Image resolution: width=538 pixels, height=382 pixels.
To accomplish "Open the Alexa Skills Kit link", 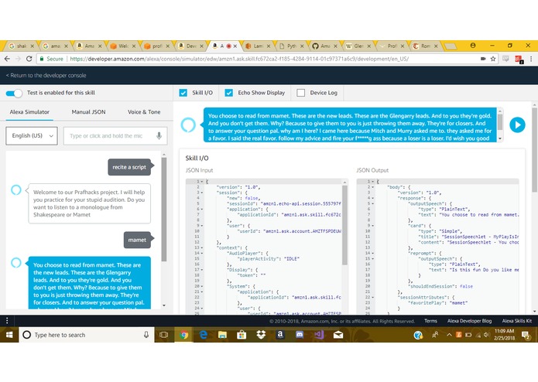I will (517, 321).
